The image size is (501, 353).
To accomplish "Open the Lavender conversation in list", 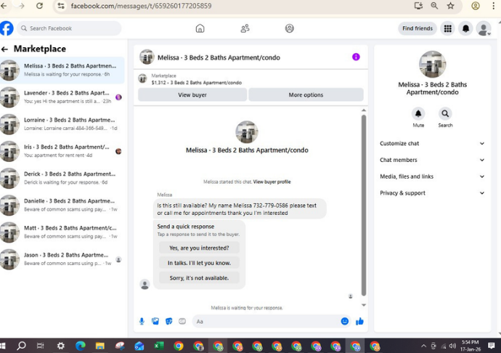I will click(62, 97).
